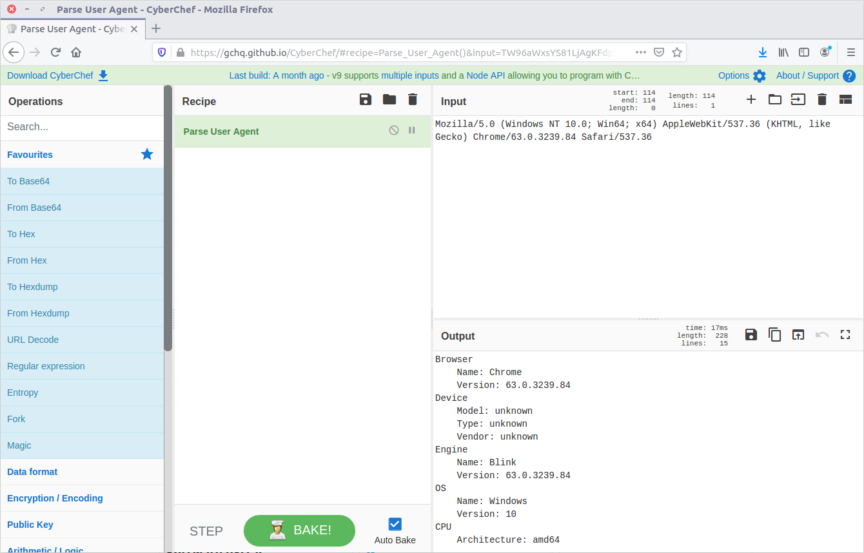Viewport: 864px width, 553px height.
Task: Maximise the output pane
Action: click(x=845, y=335)
